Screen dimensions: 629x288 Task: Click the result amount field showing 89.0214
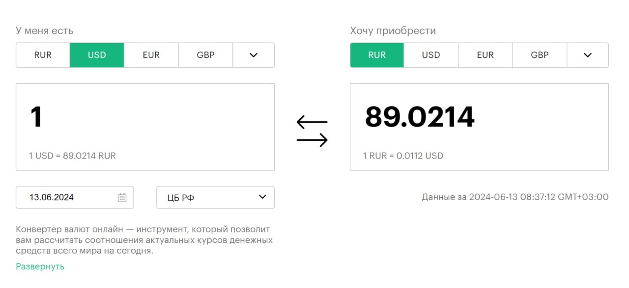[x=479, y=118]
